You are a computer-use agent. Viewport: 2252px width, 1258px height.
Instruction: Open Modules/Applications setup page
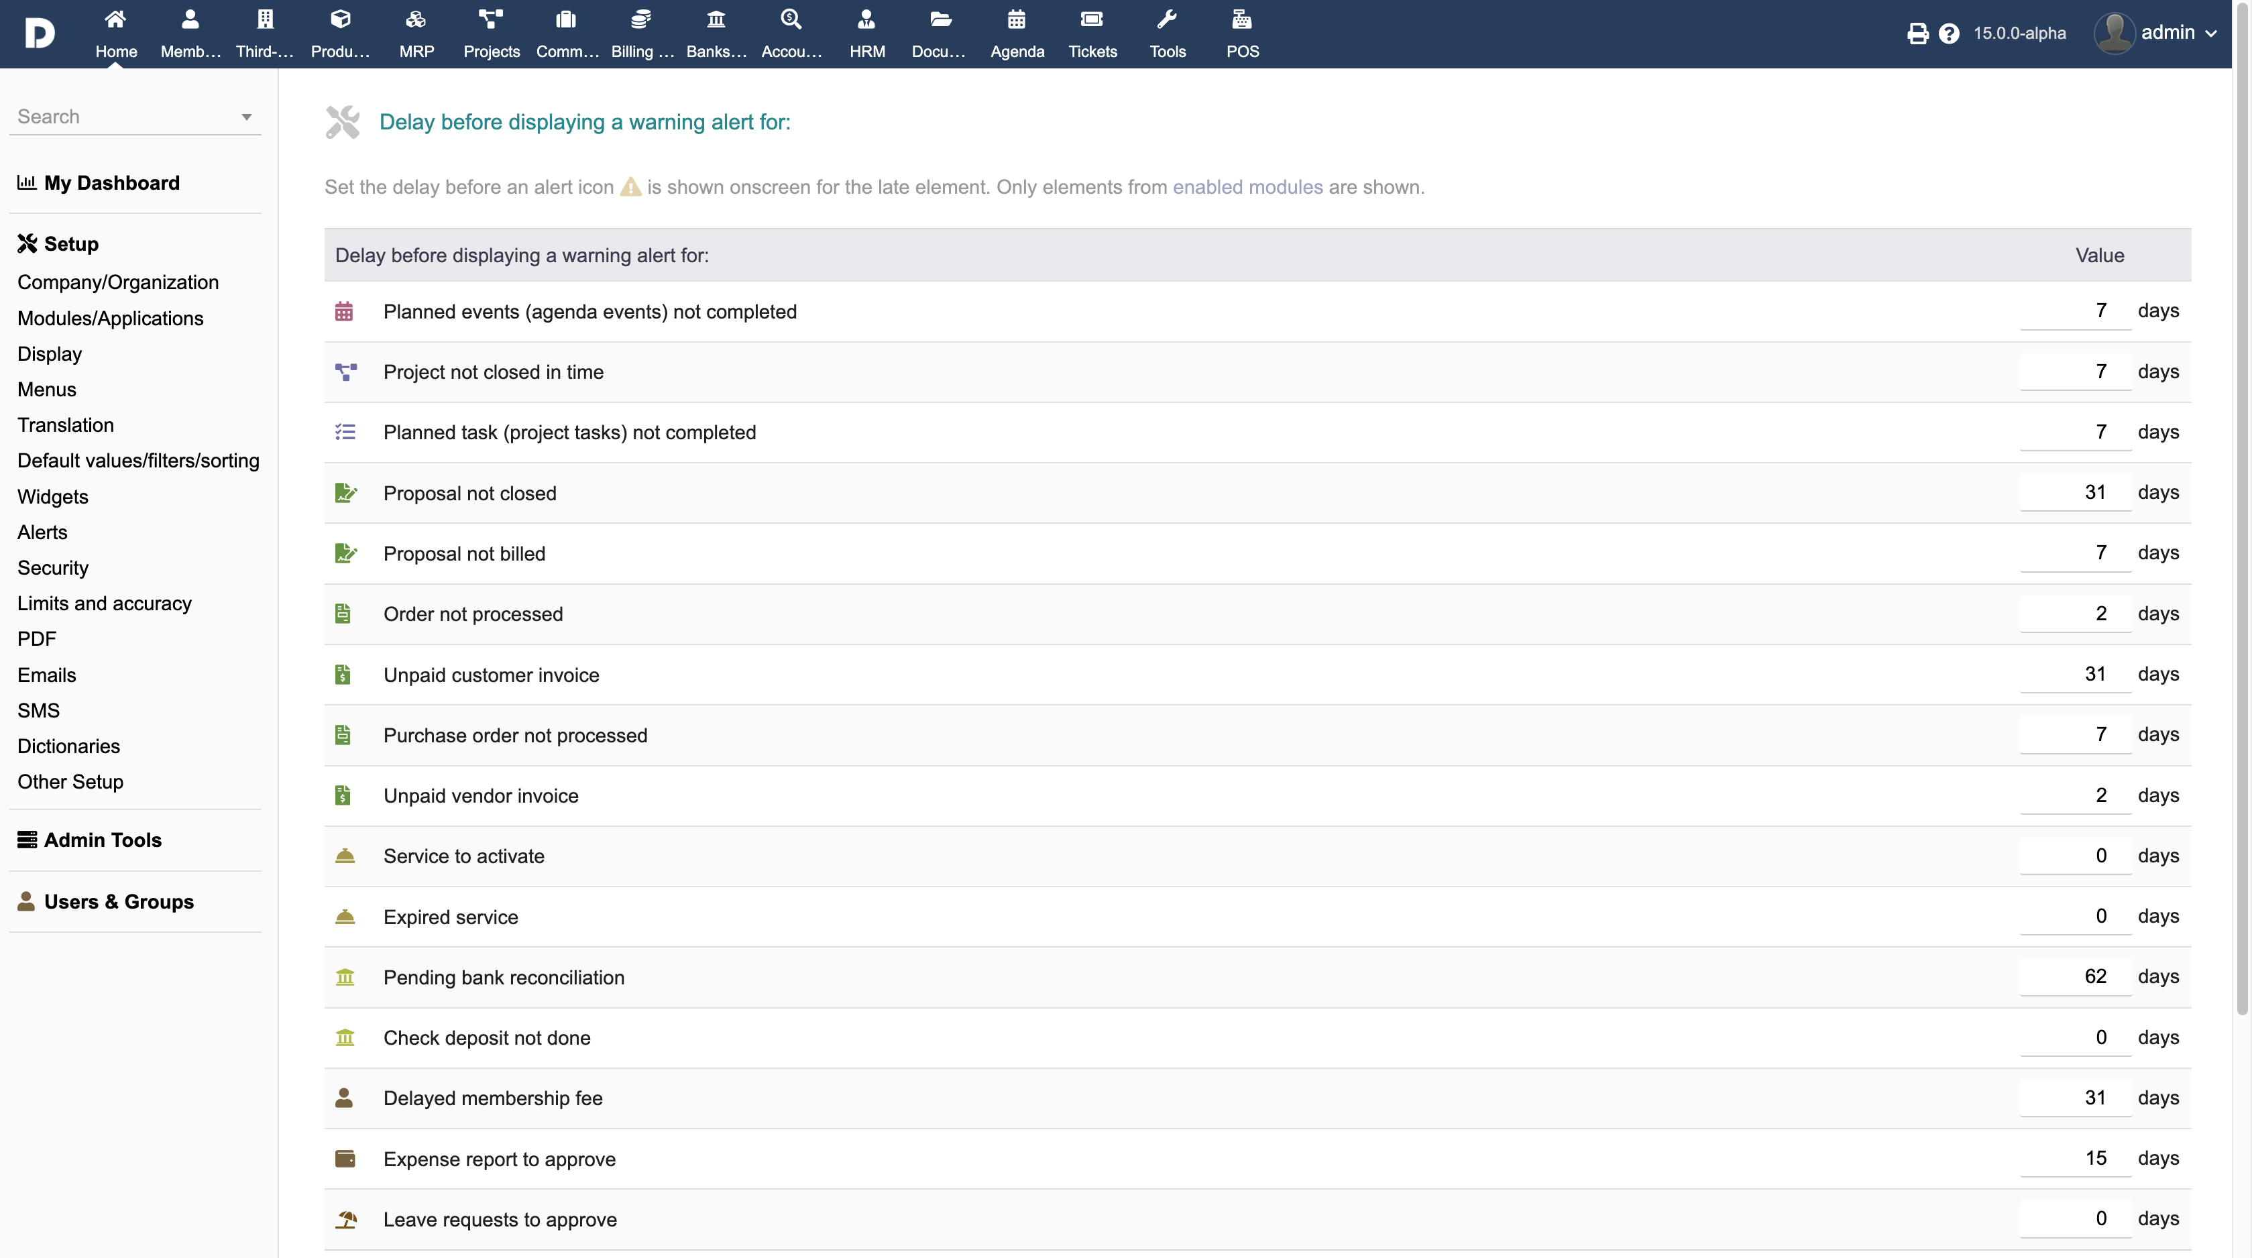coord(110,319)
